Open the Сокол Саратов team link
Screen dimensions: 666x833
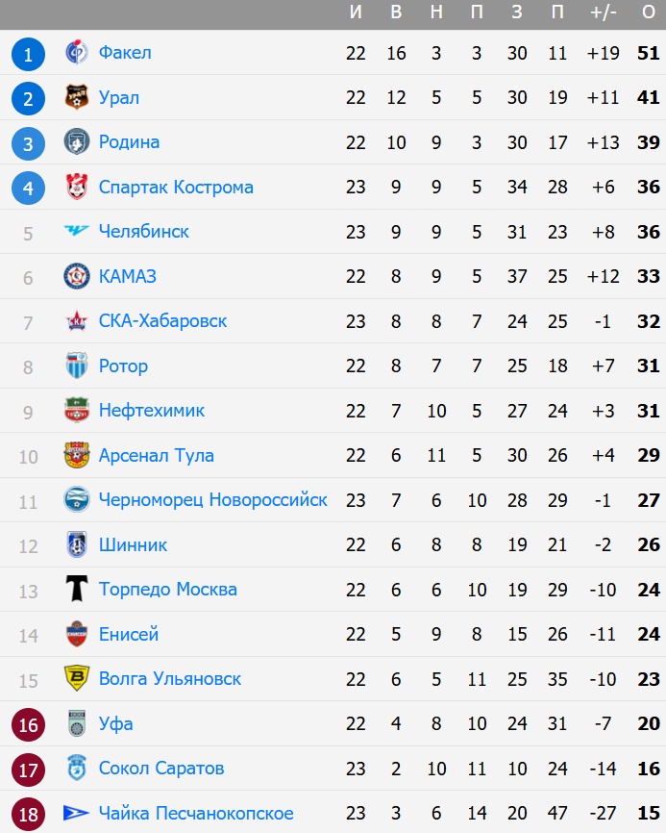click(161, 768)
